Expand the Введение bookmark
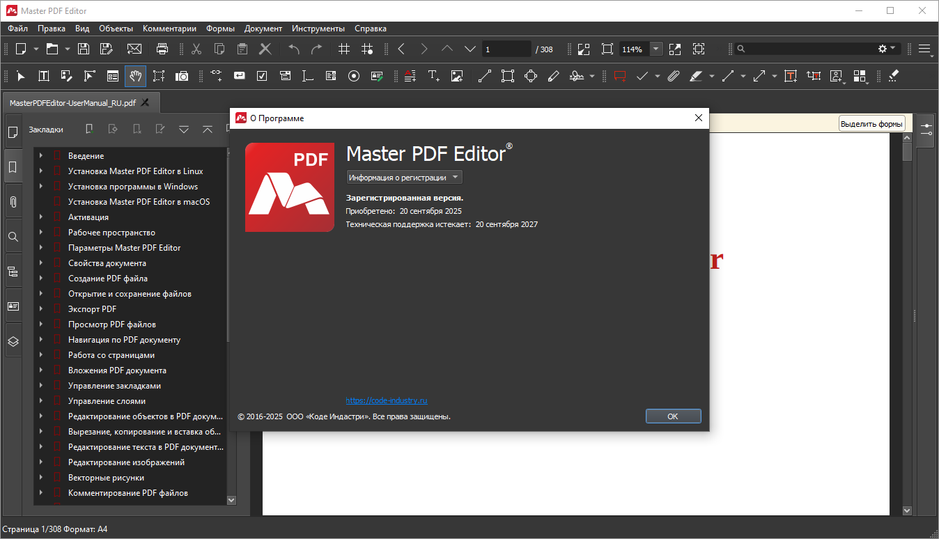The image size is (939, 539). pos(41,156)
